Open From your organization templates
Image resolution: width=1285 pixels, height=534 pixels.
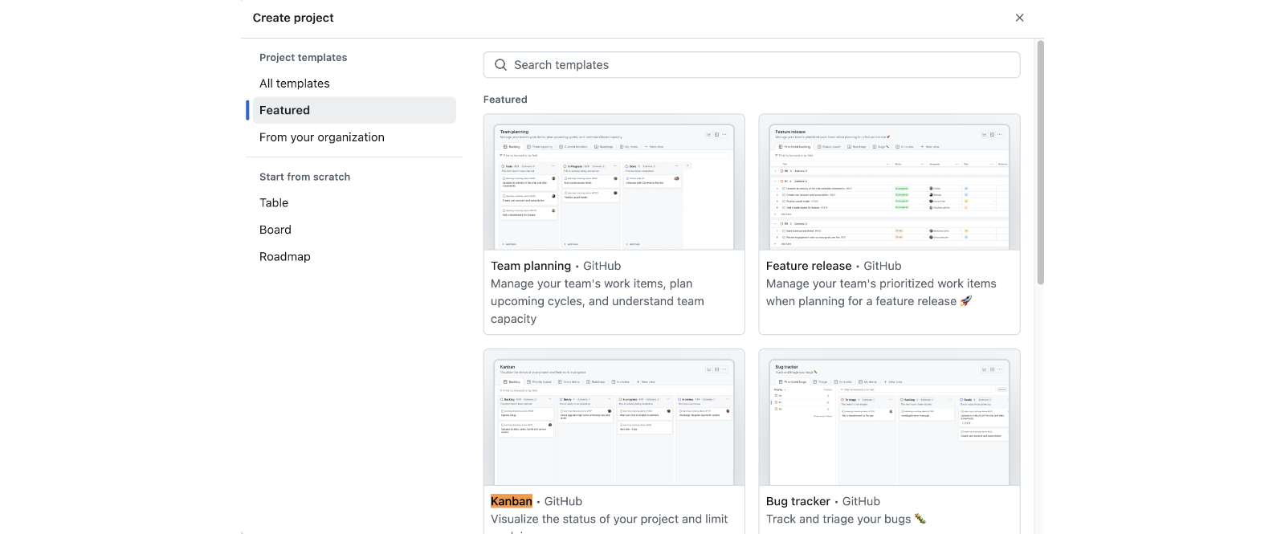tap(321, 137)
